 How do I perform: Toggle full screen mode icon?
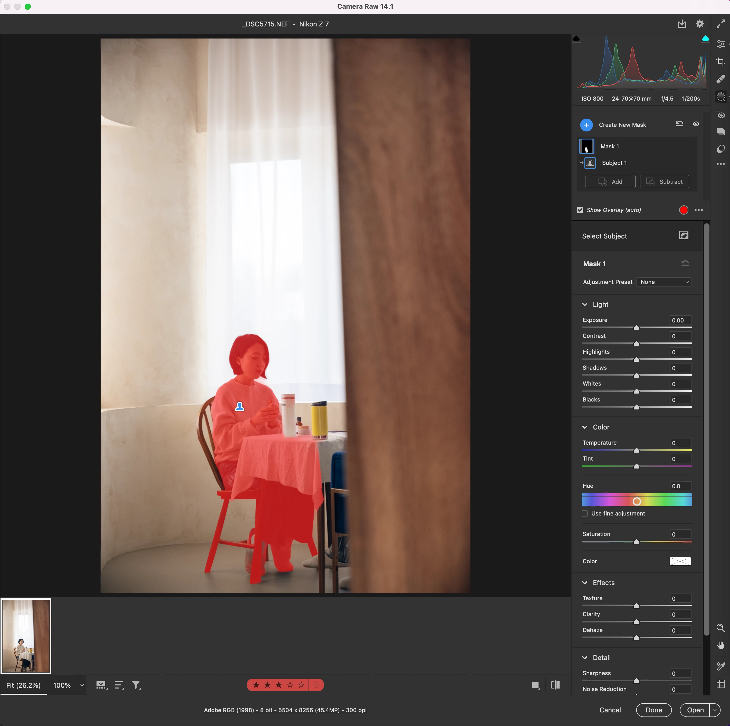[x=720, y=24]
